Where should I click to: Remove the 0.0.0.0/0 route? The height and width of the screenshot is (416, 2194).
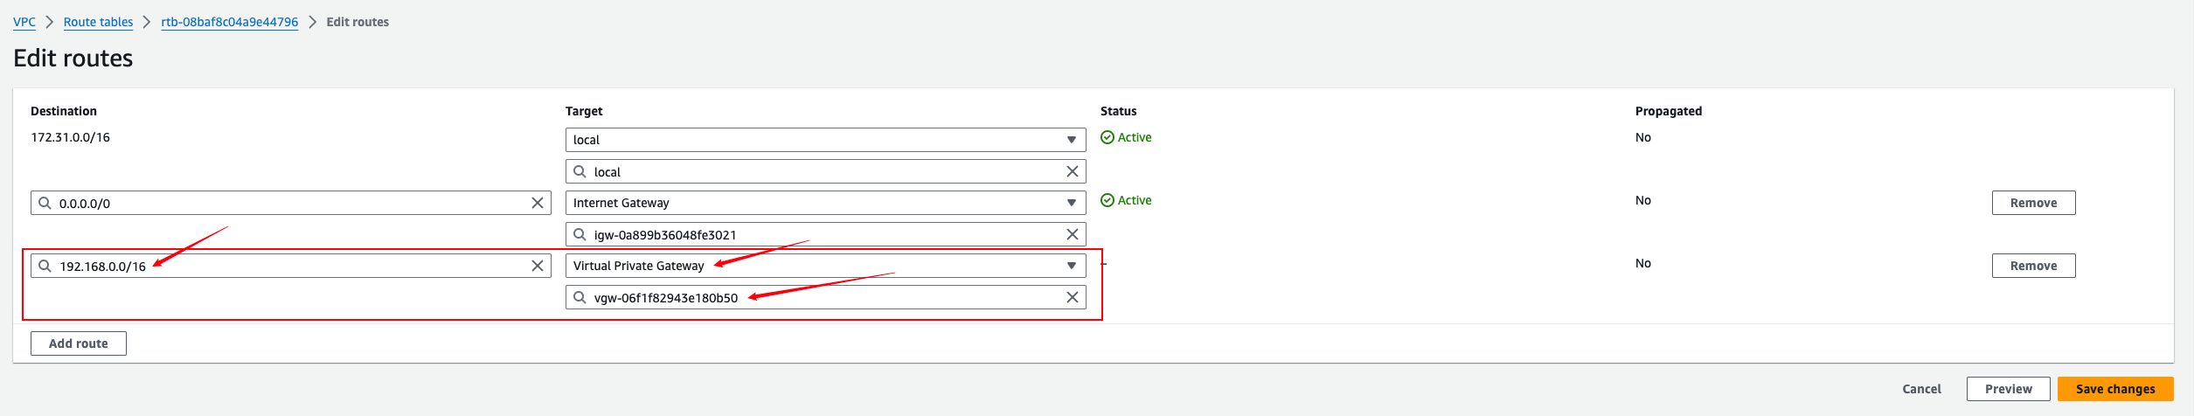pyautogui.click(x=2033, y=203)
